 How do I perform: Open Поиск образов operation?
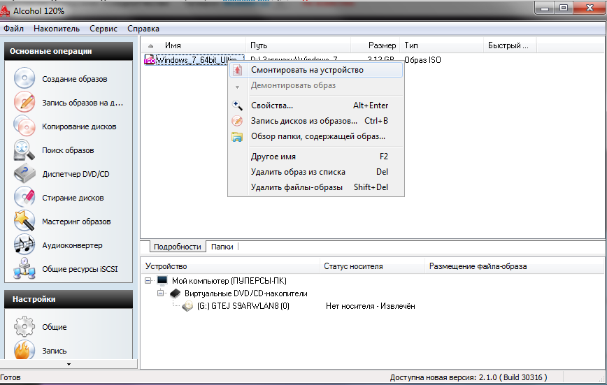click(68, 150)
